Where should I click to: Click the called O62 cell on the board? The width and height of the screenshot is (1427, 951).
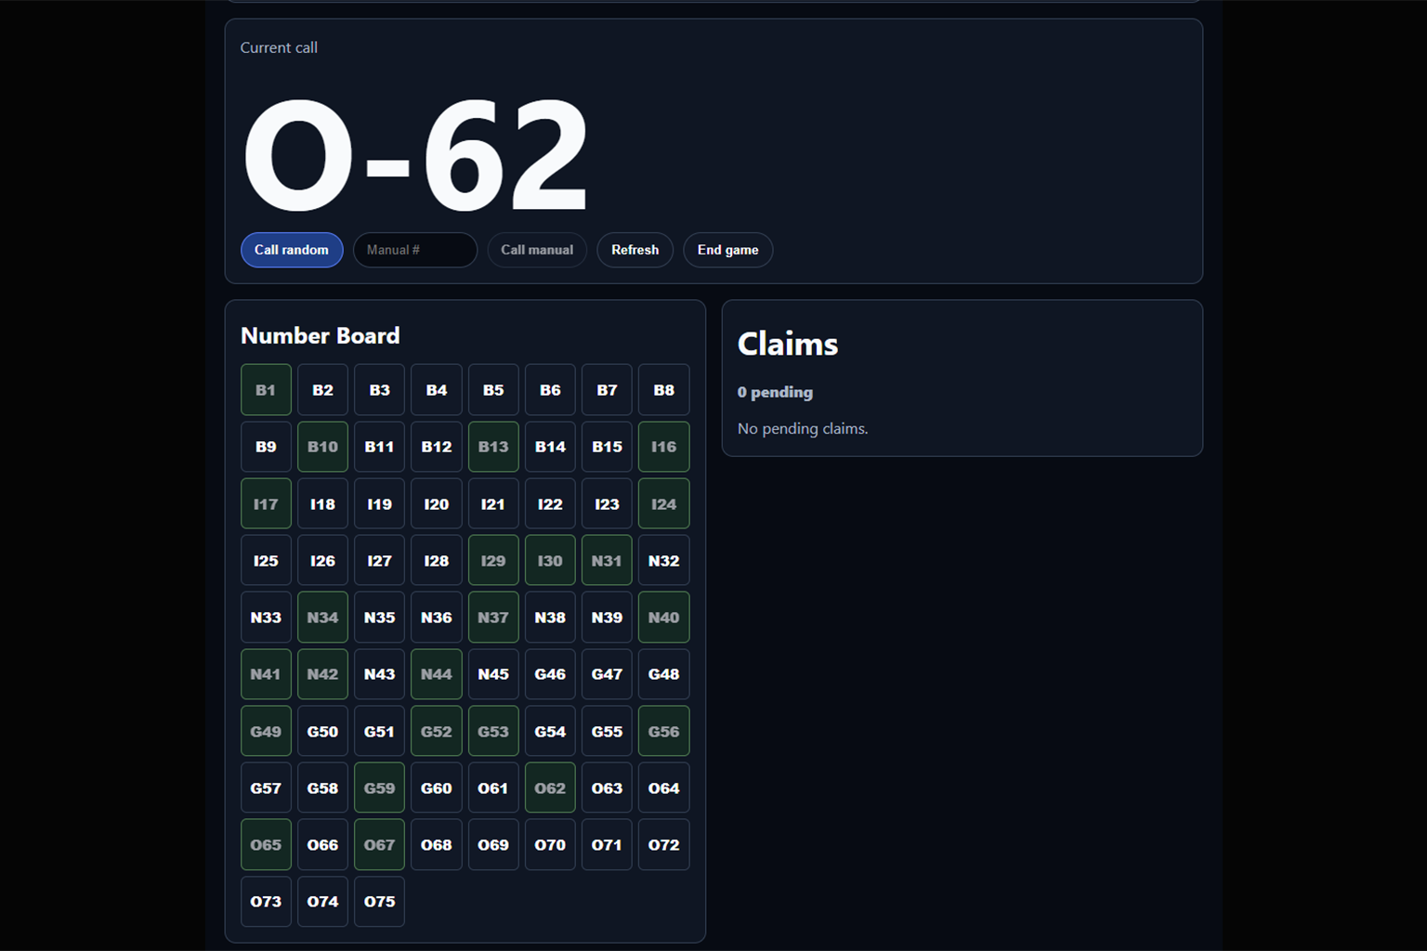click(x=550, y=788)
